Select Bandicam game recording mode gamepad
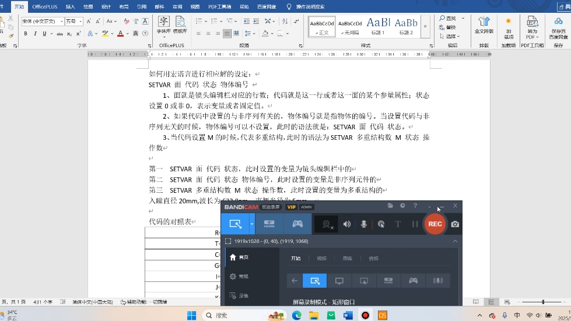The image size is (571, 321). click(x=297, y=224)
